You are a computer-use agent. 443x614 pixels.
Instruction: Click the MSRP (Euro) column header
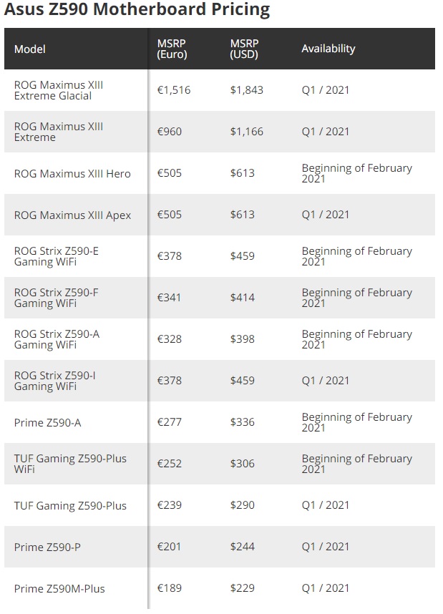point(172,49)
